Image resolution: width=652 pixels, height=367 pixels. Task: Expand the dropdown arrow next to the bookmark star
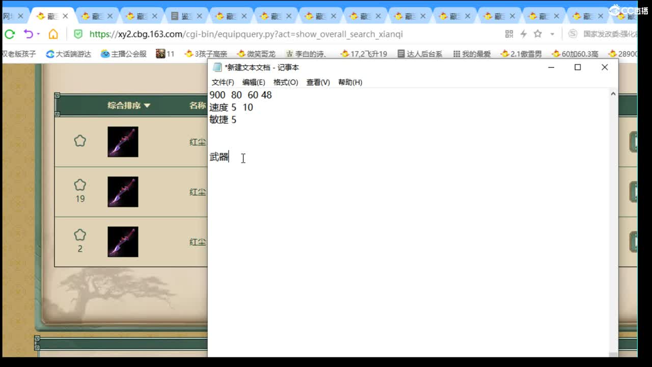click(x=552, y=34)
